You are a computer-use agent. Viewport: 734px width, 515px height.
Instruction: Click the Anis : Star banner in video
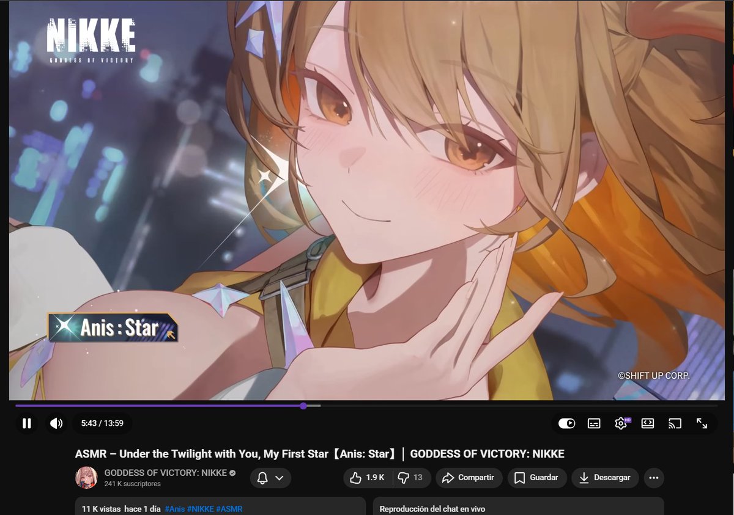pyautogui.click(x=113, y=327)
